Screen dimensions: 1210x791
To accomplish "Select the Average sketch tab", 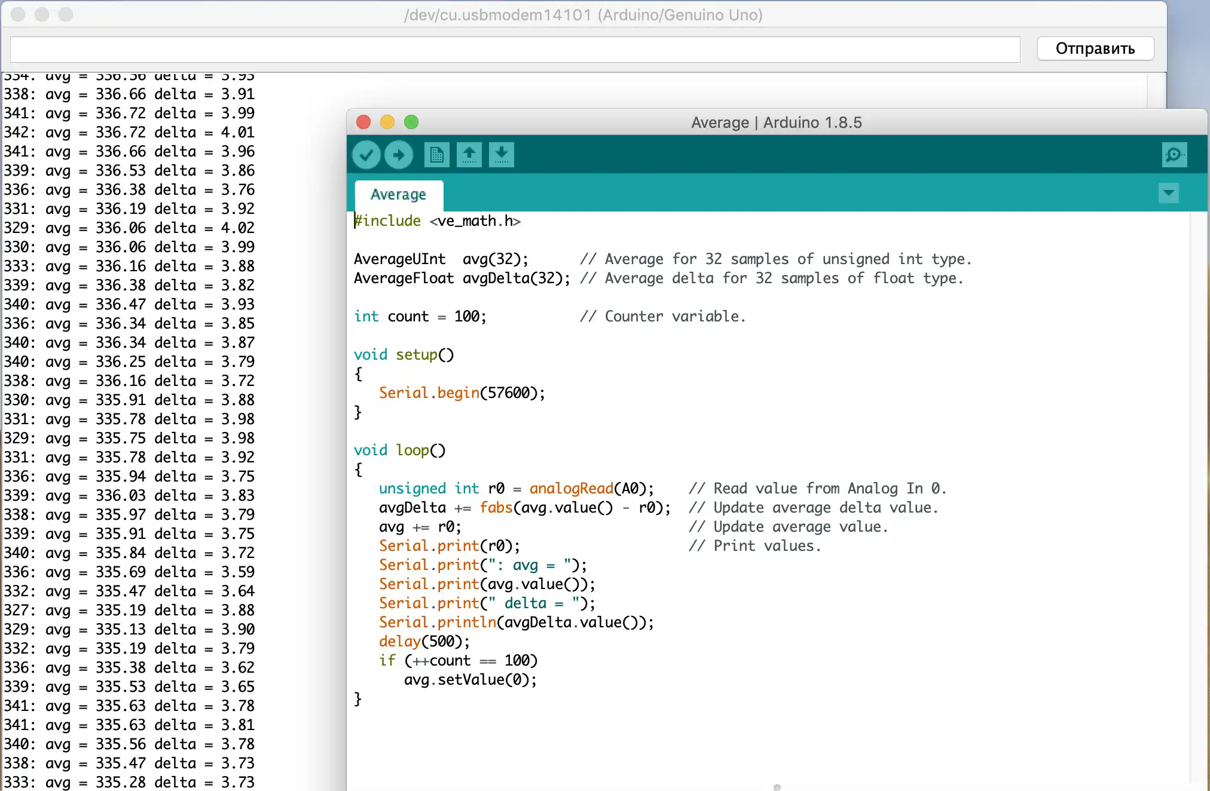I will coord(398,195).
